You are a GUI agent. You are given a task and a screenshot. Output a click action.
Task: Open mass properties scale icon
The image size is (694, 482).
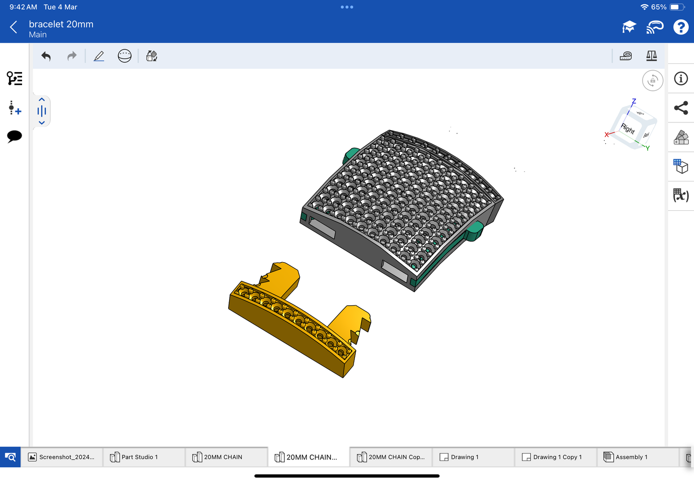(651, 56)
